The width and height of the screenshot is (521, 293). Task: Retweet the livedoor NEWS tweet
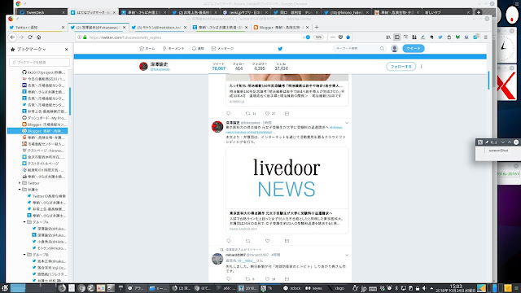(247, 241)
